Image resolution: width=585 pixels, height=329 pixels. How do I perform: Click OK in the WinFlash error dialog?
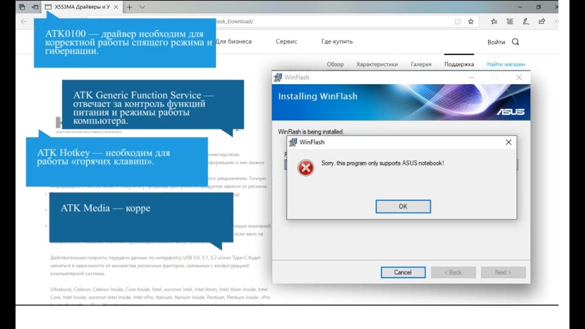[403, 206]
